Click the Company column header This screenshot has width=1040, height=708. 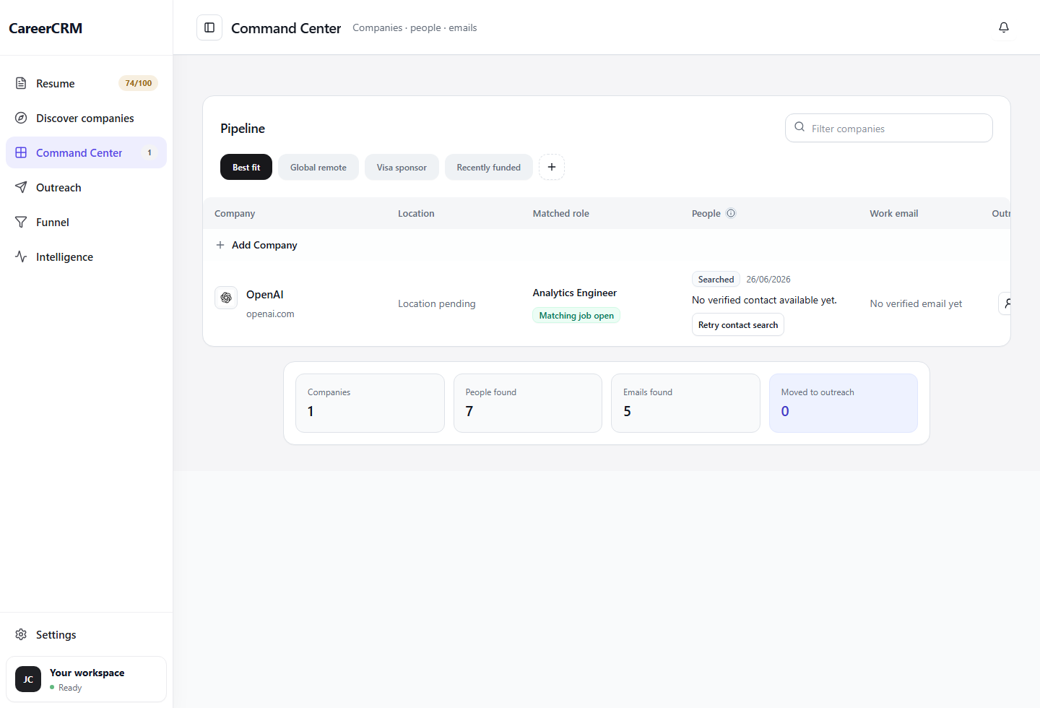[235, 213]
